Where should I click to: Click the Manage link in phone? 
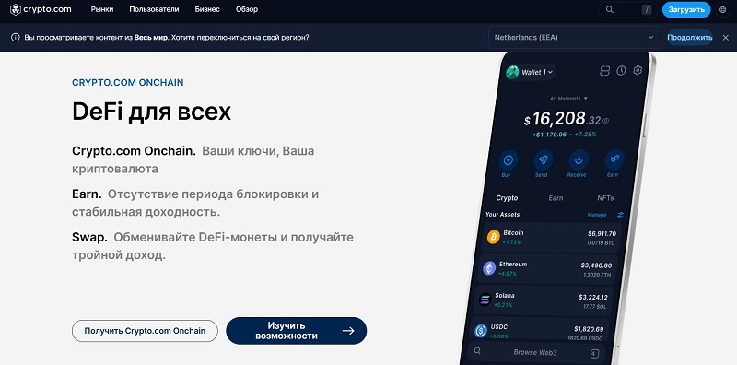pyautogui.click(x=597, y=215)
